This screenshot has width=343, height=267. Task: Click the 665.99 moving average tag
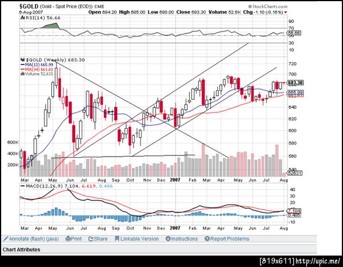pyautogui.click(x=296, y=93)
